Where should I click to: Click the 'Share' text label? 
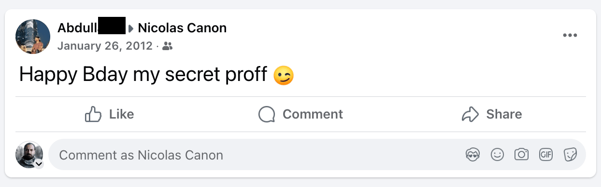coord(504,114)
